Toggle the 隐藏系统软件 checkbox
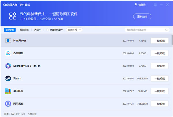Image resolution: width=173 pixels, height=117 pixels. 48,30
